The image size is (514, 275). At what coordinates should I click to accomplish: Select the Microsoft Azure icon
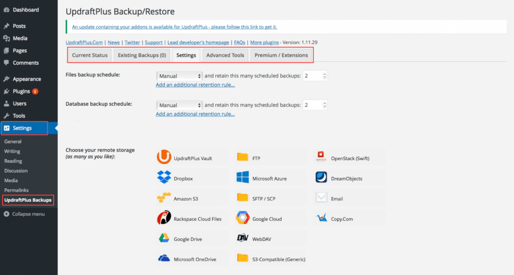tap(243, 178)
